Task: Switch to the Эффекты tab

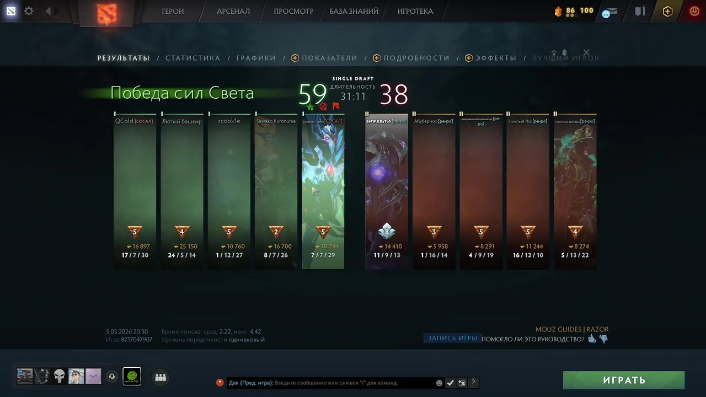Action: [491, 58]
